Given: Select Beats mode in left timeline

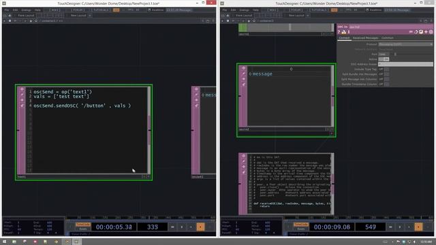Looking at the screenshot, I should 83,229.
